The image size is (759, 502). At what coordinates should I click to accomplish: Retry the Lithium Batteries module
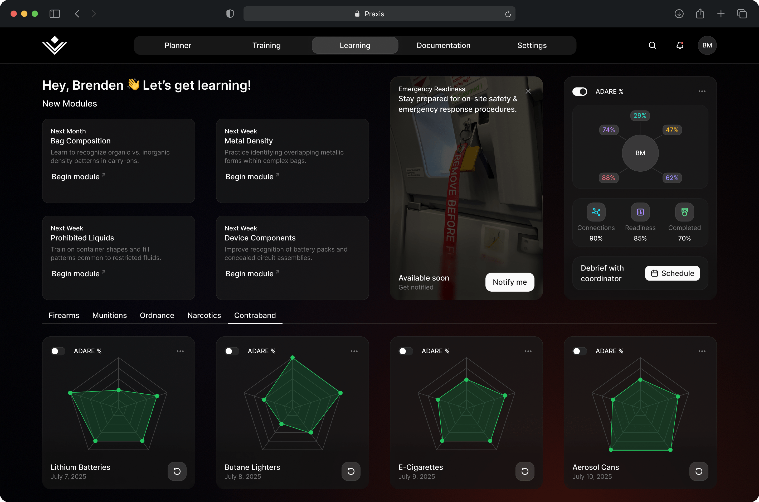point(177,471)
